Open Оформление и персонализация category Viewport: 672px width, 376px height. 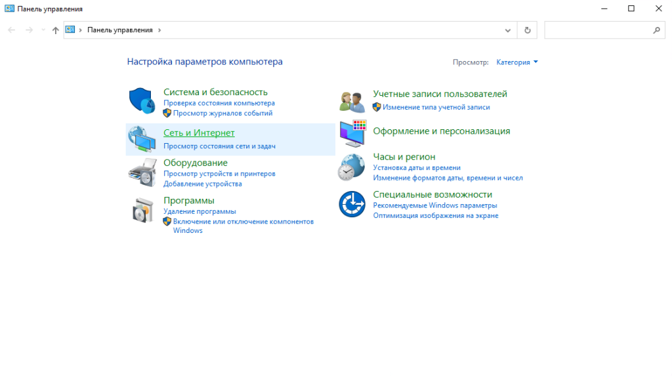[442, 131]
